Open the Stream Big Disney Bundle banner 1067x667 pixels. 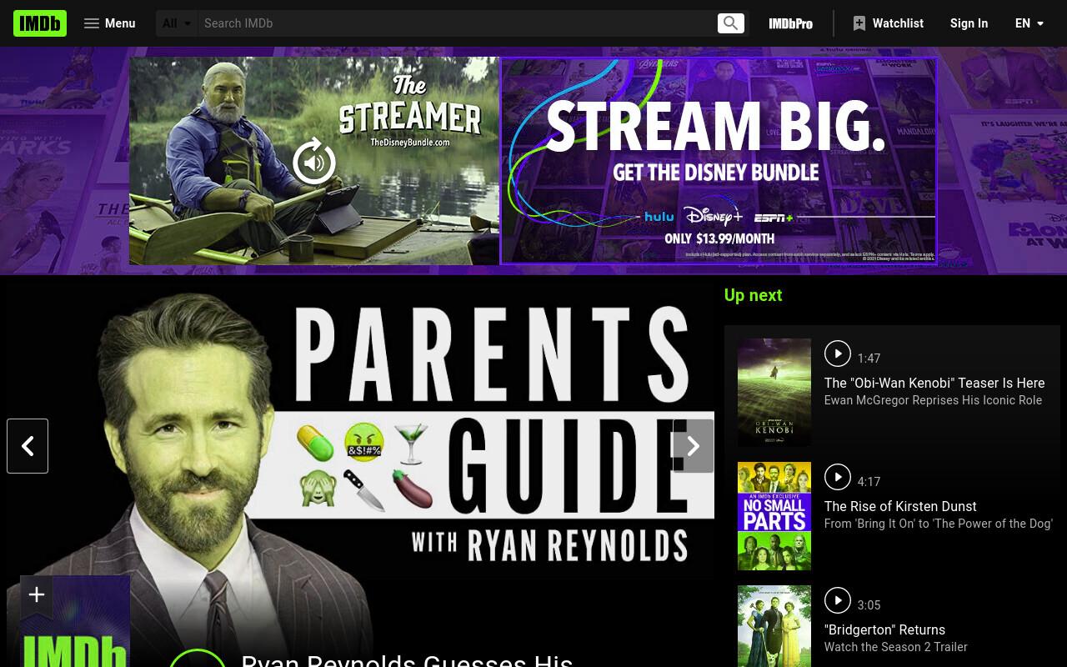tap(719, 161)
